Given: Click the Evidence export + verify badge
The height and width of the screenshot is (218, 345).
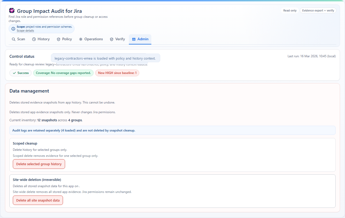Looking at the screenshot, I should pyautogui.click(x=318, y=10).
